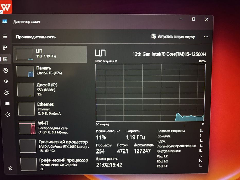240x180 pixels.
Task: Minimize the Task Manager window
Action: (181, 19)
